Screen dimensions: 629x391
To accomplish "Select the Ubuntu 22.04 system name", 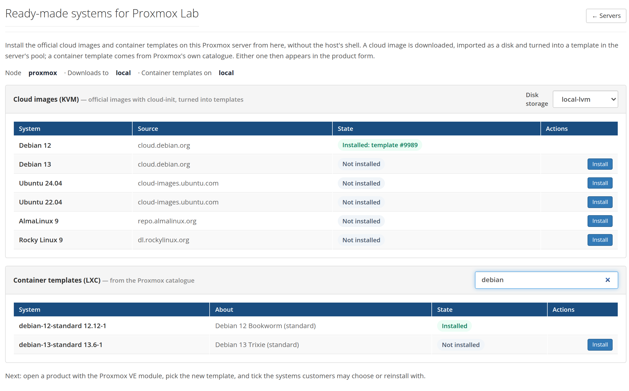I will pos(40,202).
